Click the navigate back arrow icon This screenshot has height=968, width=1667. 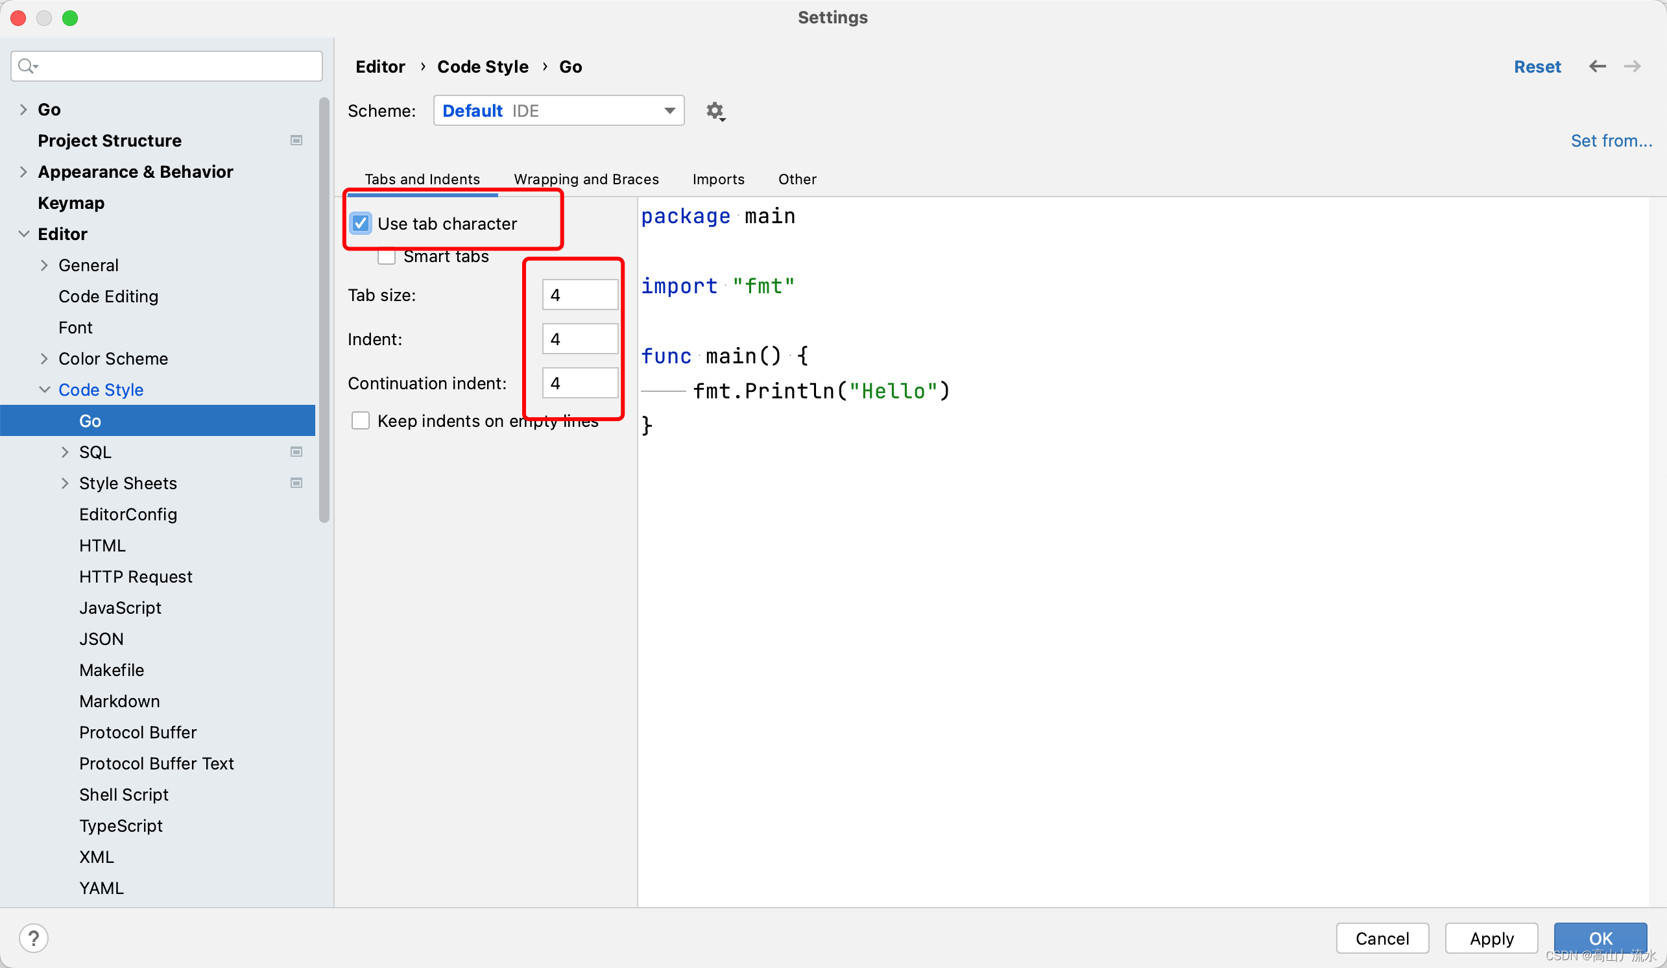pos(1598,66)
